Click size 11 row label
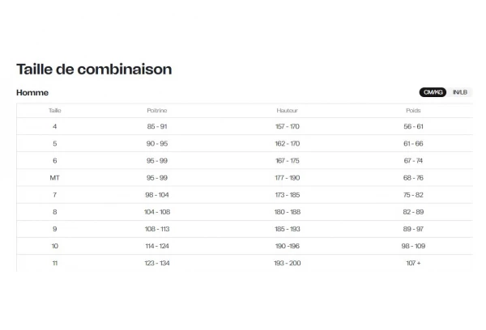 pos(54,263)
